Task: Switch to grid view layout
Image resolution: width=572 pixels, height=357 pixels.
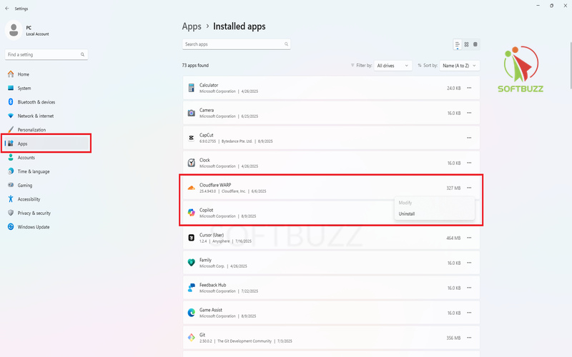Action: 466,44
